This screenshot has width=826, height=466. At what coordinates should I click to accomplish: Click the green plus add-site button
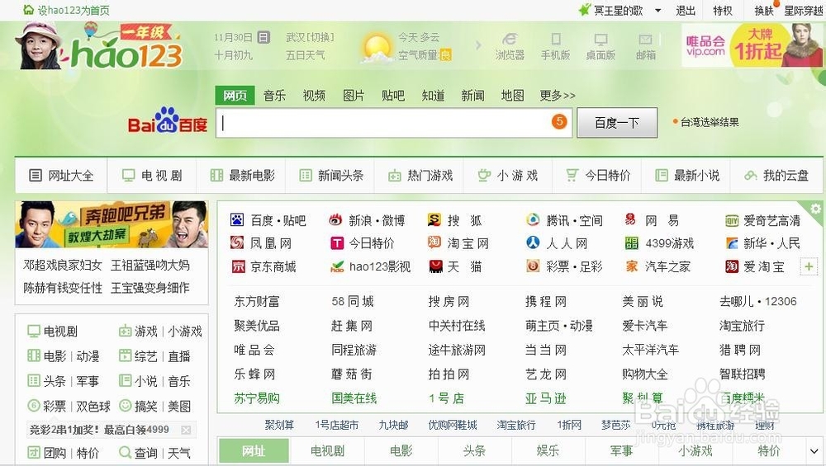point(808,266)
